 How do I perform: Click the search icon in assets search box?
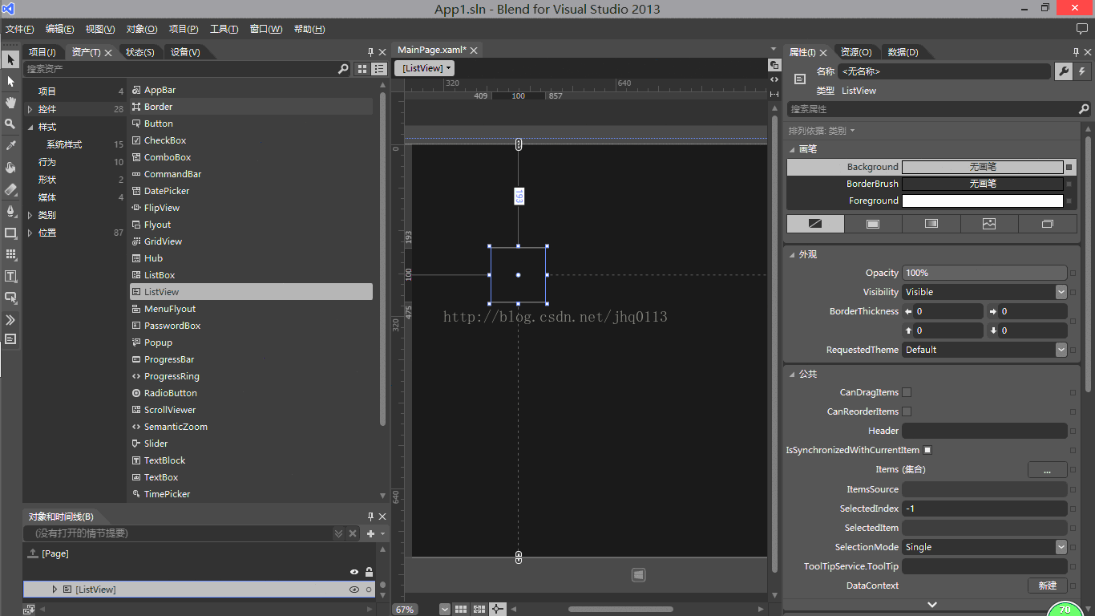(343, 69)
